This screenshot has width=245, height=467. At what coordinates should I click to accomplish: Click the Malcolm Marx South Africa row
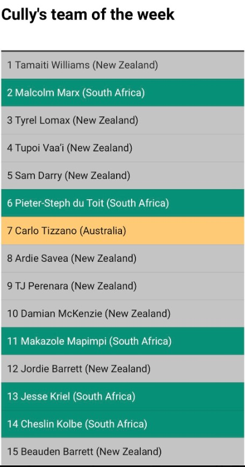pyautogui.click(x=122, y=93)
